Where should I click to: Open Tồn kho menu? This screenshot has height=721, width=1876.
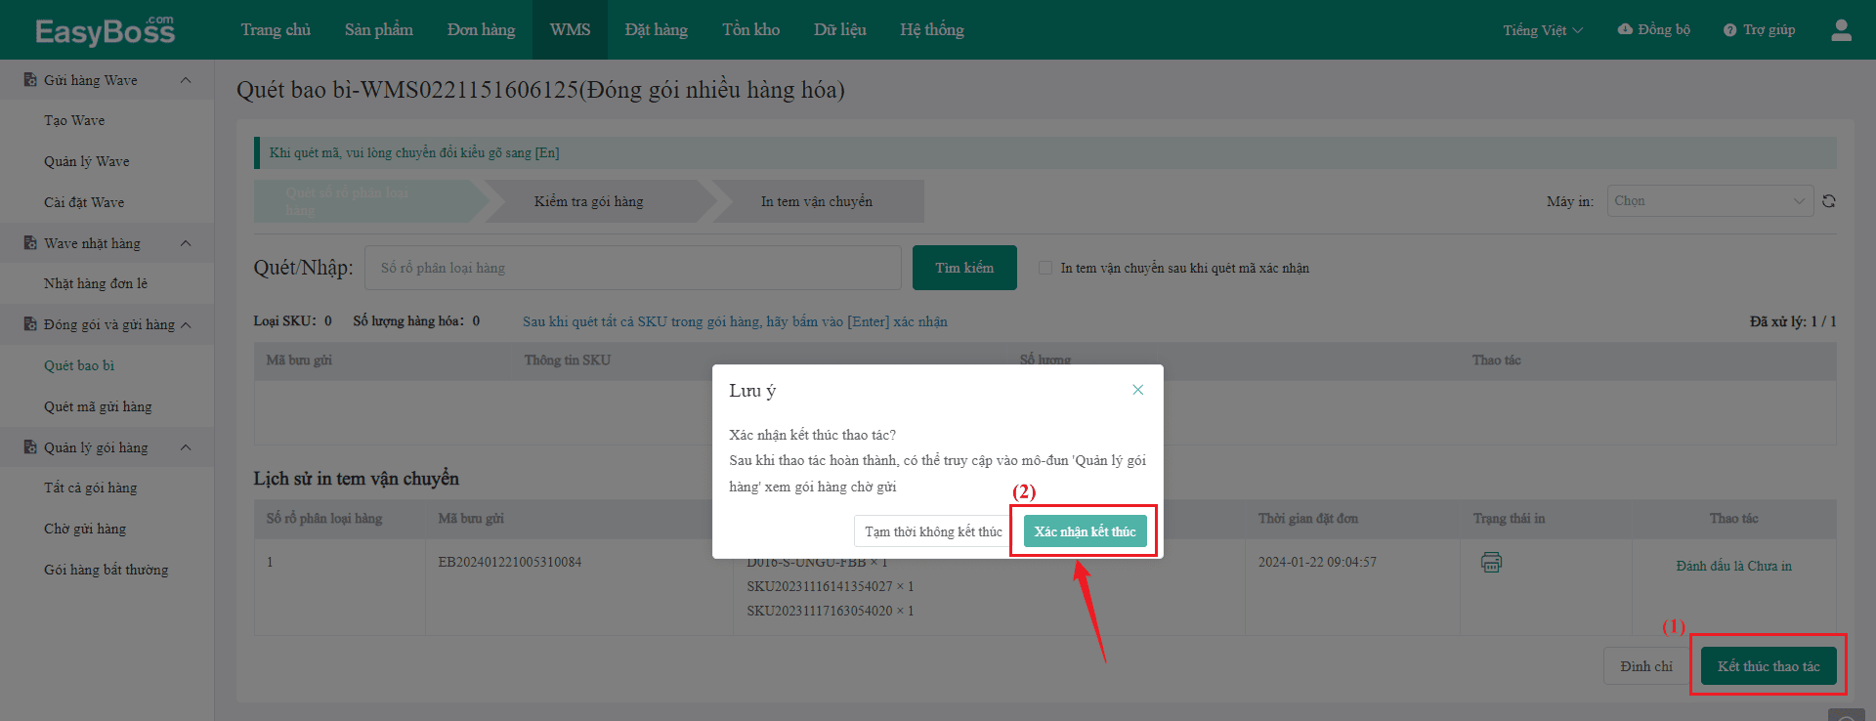tap(750, 30)
